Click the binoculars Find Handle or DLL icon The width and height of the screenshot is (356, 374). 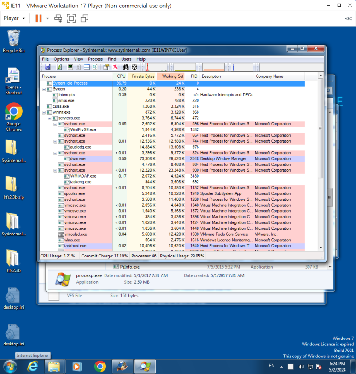tap(126, 67)
